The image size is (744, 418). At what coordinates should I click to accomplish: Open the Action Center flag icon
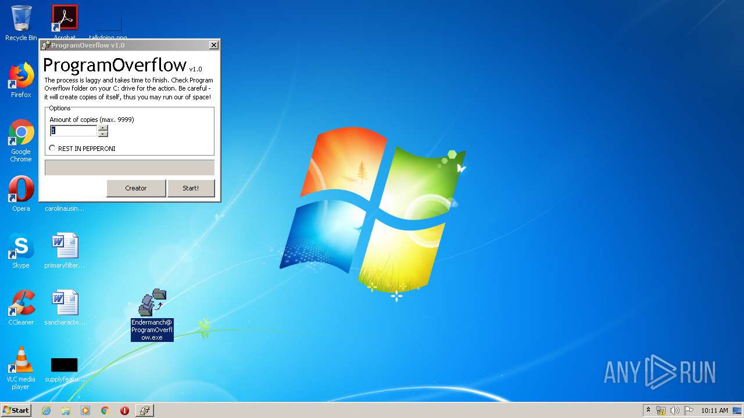tap(688, 410)
